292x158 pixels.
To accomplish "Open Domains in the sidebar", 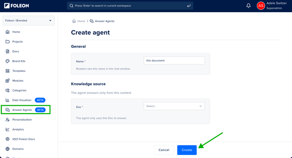I will pos(18,149).
